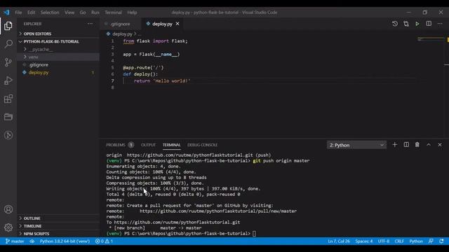Screen dimensions: 449x252
Task: Open the Explorer more actions ellipsis
Action: point(91,24)
